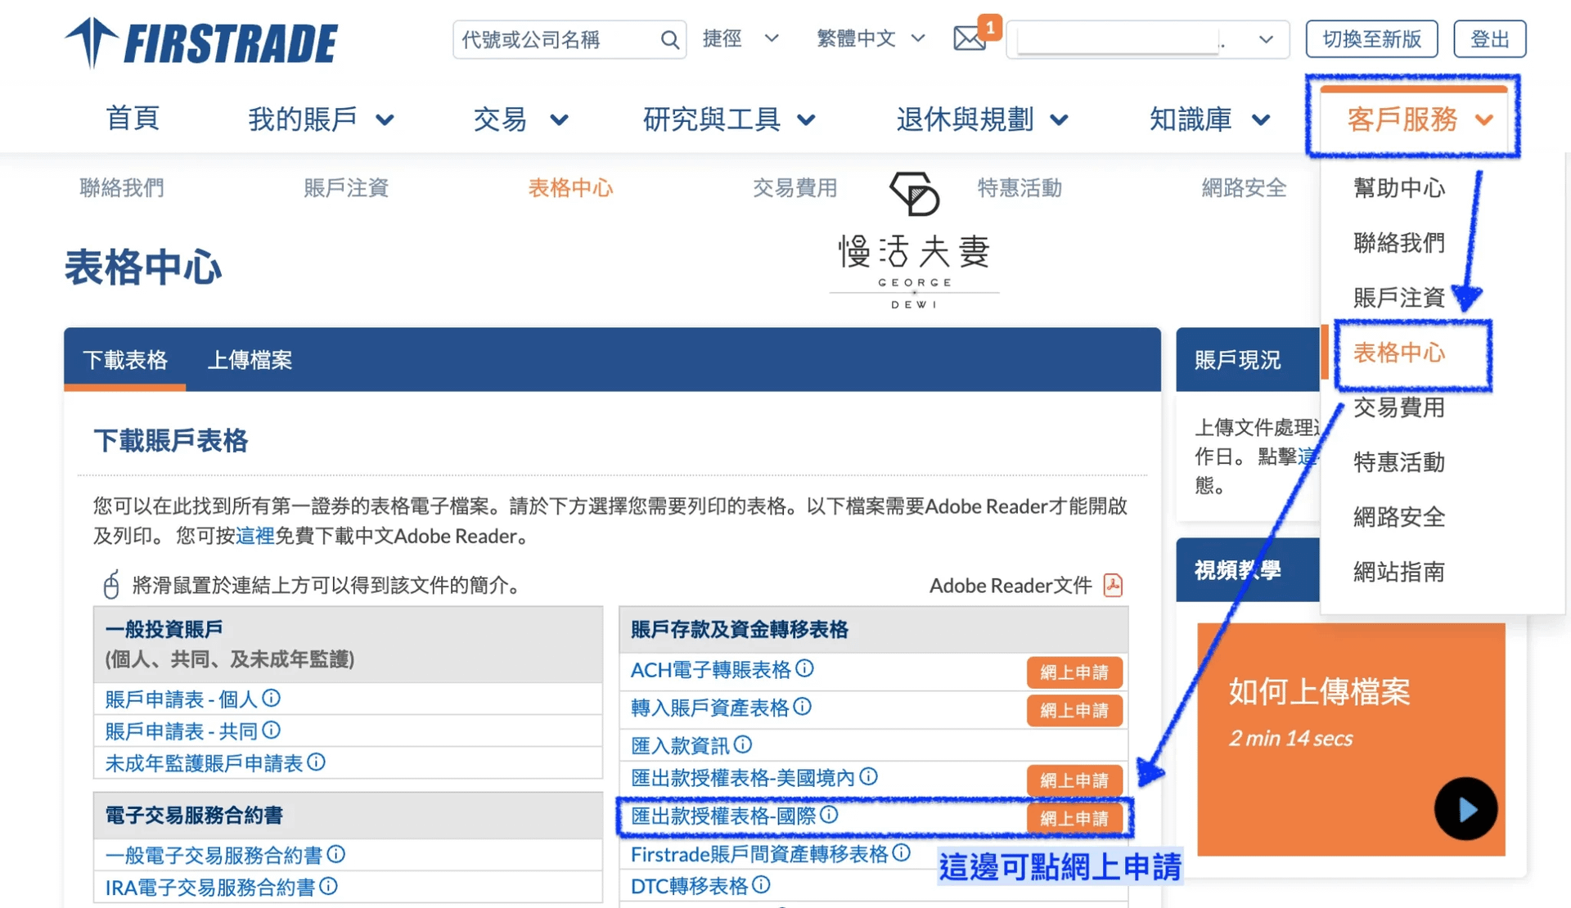
Task: Select 幫助中心 in the dropdown menu
Action: click(x=1399, y=188)
